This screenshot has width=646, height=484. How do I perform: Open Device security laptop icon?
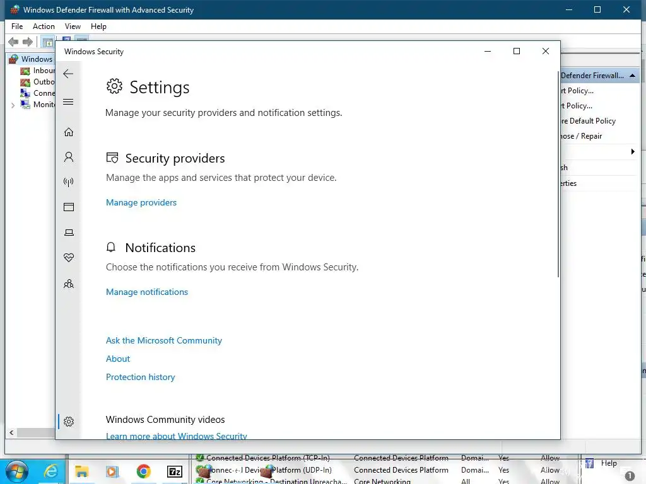click(69, 233)
